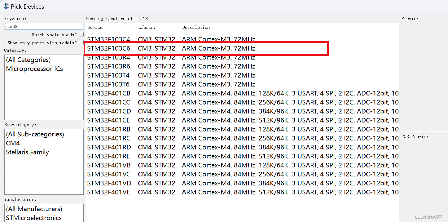This screenshot has height=222, width=448.
Task: Sort results by the Device column header
Action: click(x=95, y=27)
